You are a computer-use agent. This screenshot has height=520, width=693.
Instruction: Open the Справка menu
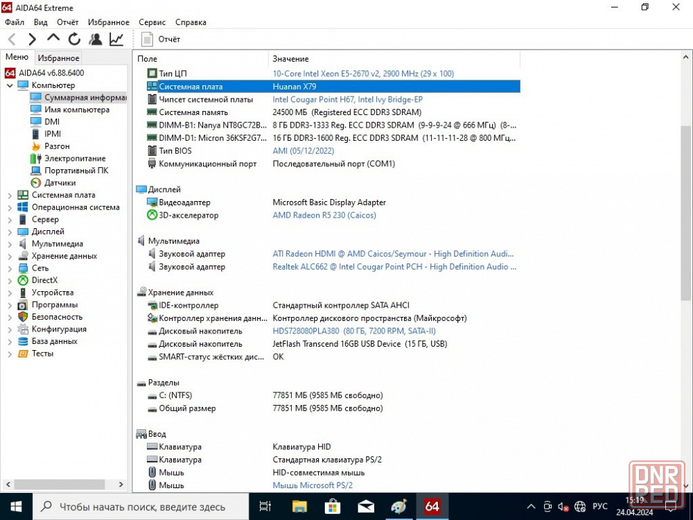tap(191, 22)
